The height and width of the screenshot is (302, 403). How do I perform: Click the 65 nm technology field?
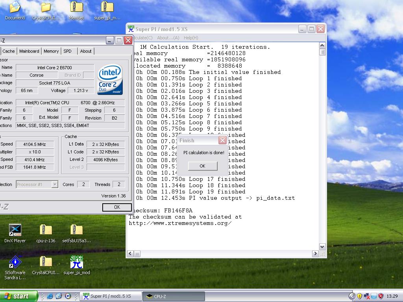(27, 90)
